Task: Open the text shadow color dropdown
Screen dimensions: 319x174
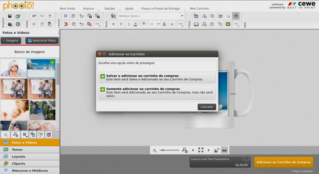Action: (145, 24)
